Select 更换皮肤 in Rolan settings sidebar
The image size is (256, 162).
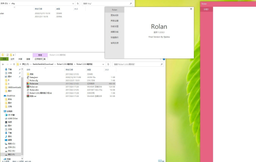pyautogui.click(x=115, y=15)
